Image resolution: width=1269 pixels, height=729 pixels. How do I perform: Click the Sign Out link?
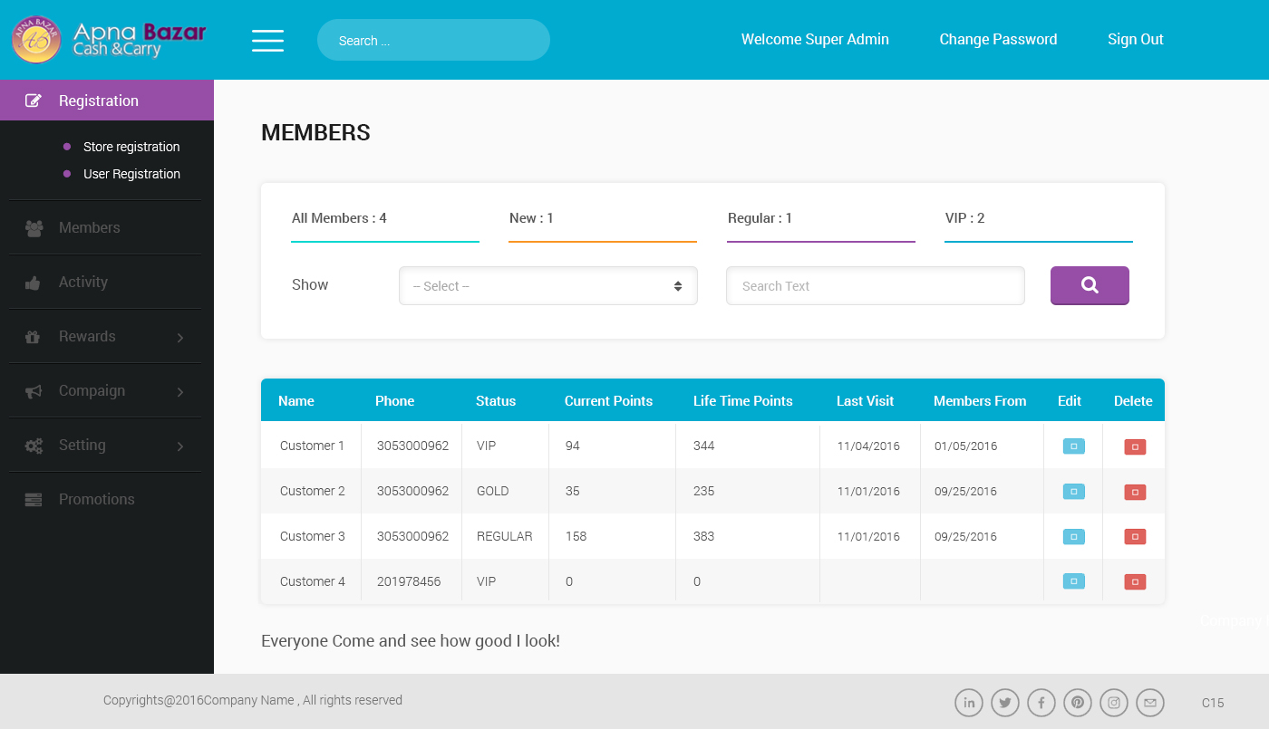pyautogui.click(x=1135, y=40)
